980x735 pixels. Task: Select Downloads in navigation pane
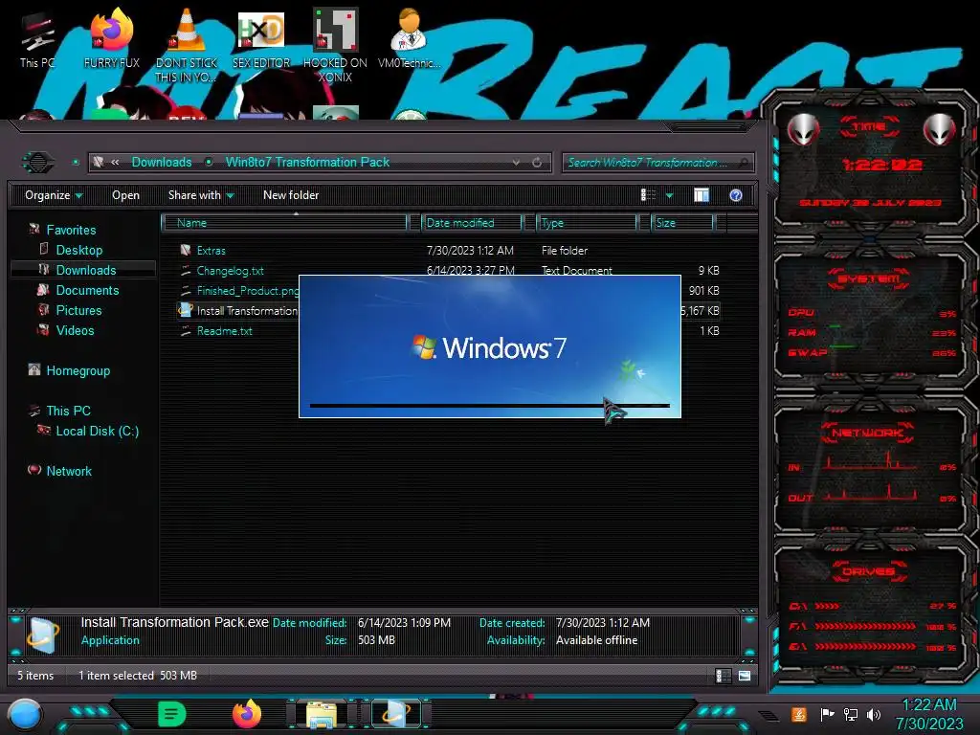85,270
